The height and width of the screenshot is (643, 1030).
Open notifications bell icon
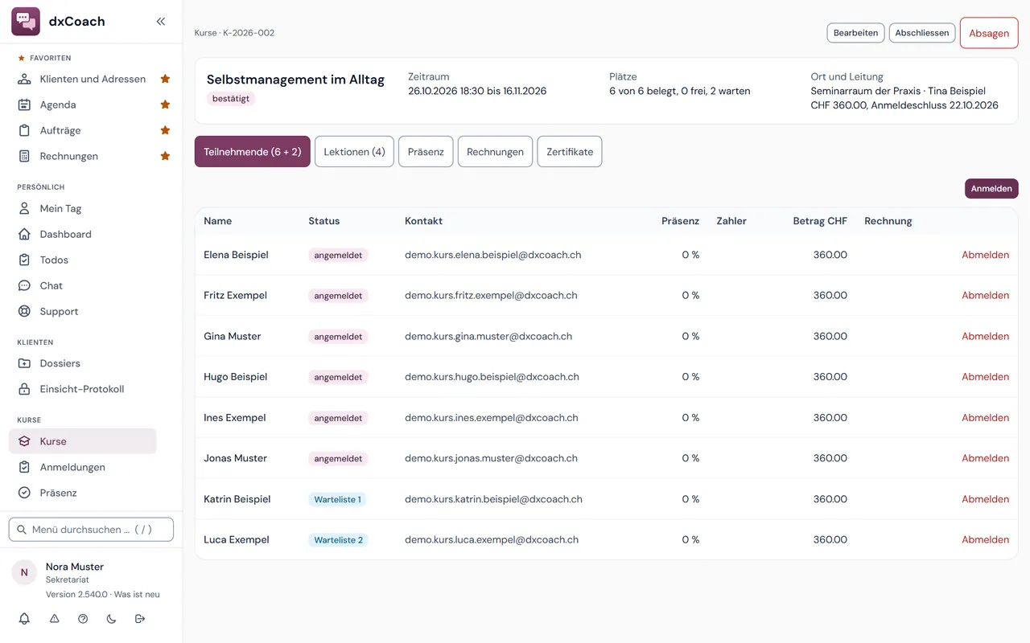tap(24, 619)
